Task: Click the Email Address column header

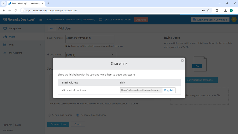Action: tap(70, 82)
